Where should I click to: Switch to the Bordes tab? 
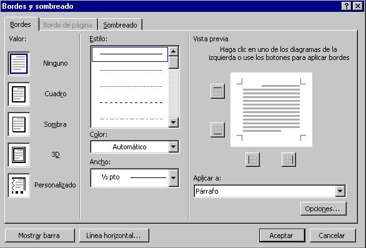(x=21, y=24)
